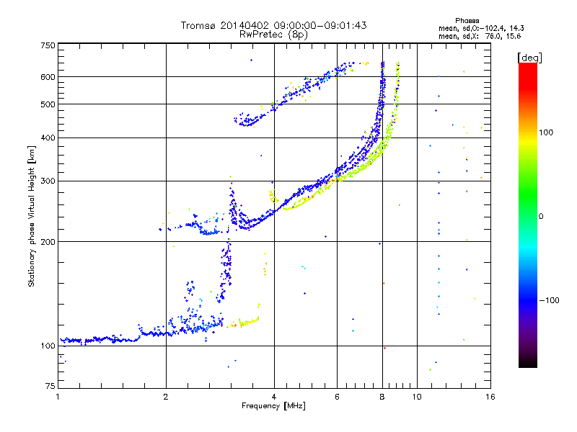The image size is (577, 432).
Task: Click x-axis tick label '10'
Action: [417, 397]
